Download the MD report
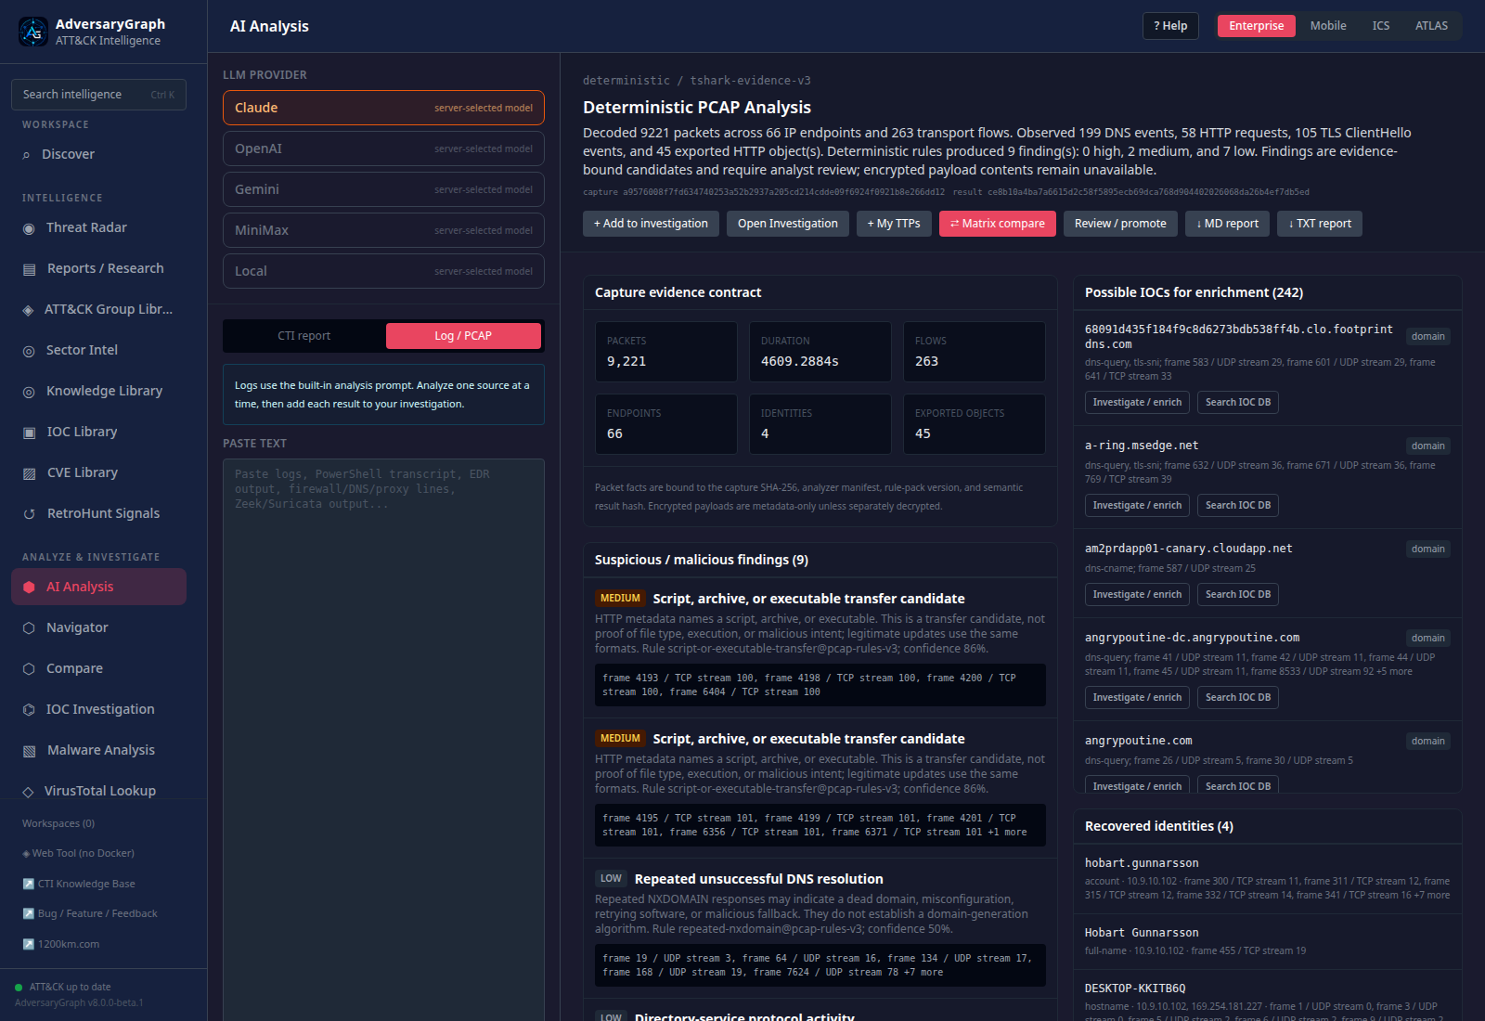 tap(1227, 224)
